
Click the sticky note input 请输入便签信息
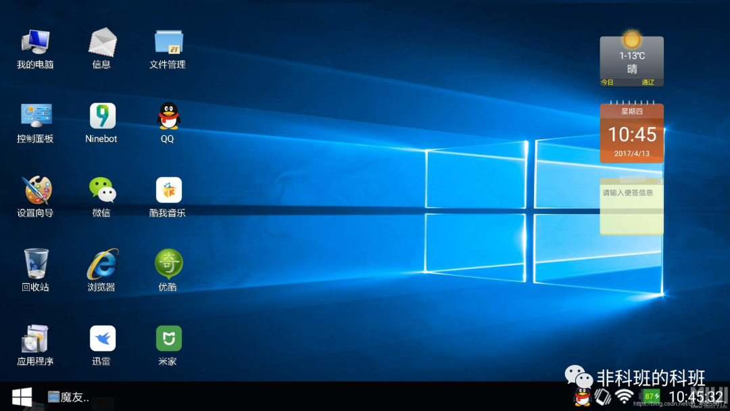click(x=631, y=206)
